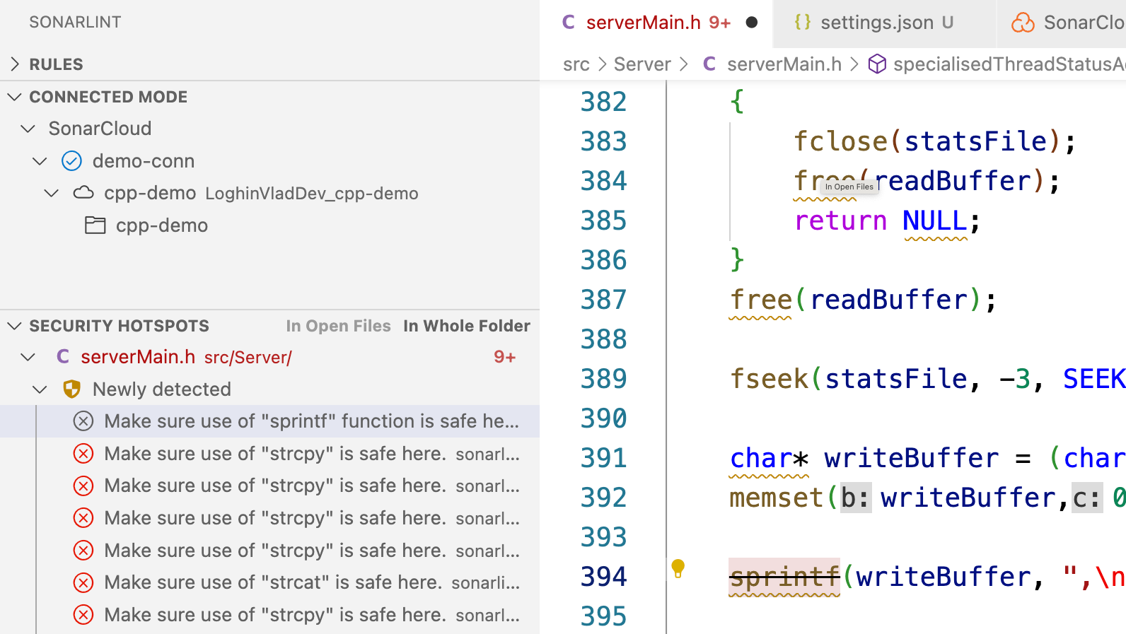Click the folder icon beside cpp-demo
The image size is (1126, 634).
[x=95, y=225]
